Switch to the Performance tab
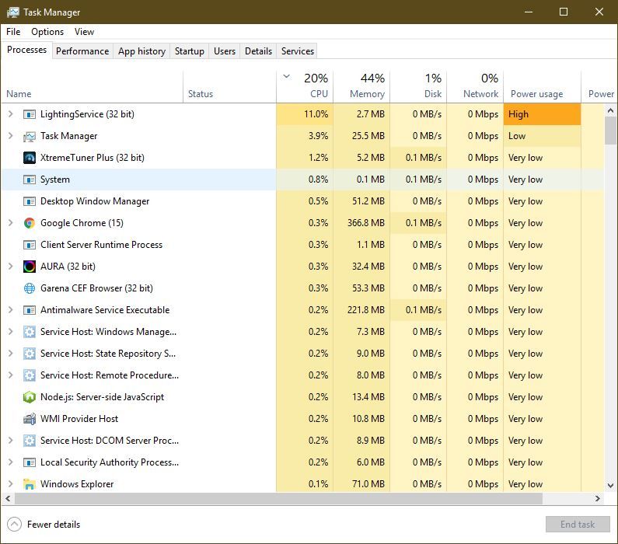Viewport: 618px width, 544px height. (x=82, y=51)
